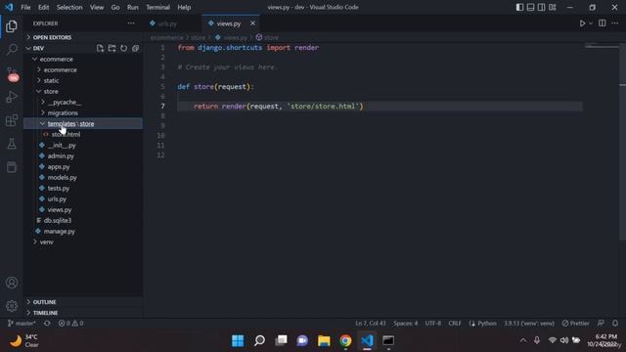Screen dimensions: 626x352
Task: Click New Folder icon in DEV header
Action: 112,48
